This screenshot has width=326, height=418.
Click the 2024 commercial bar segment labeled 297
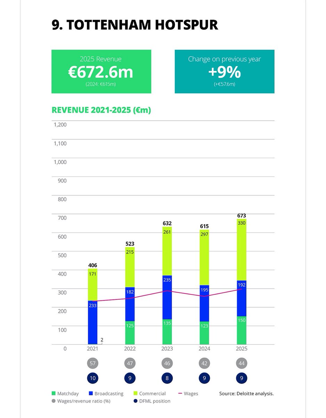pyautogui.click(x=204, y=258)
